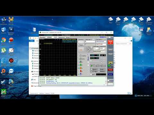Click the green block color indicator

coord(81,65)
